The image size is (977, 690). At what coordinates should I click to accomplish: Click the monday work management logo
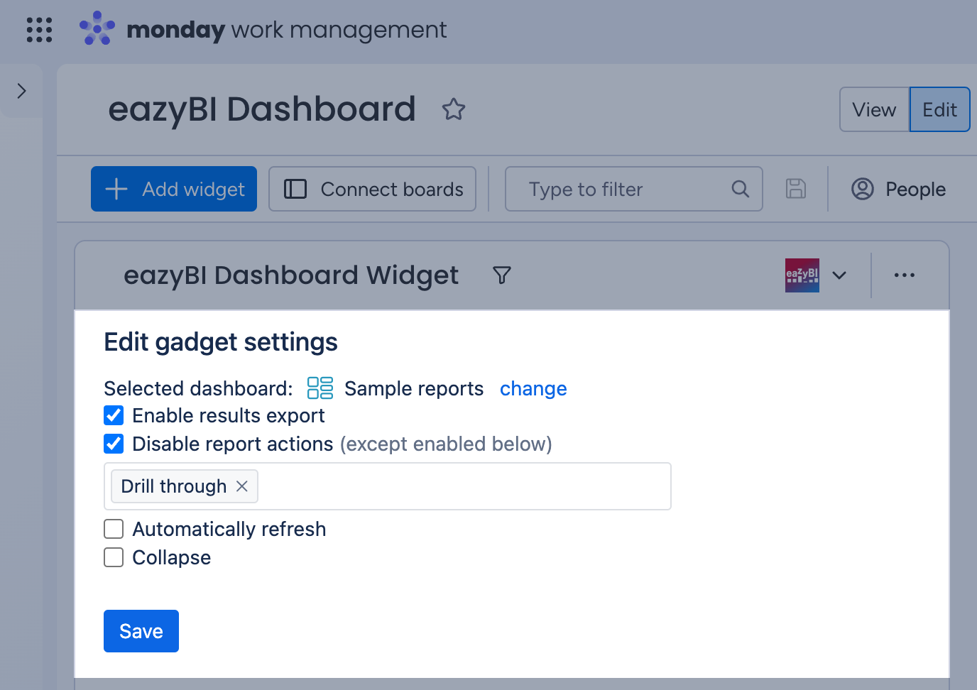(x=263, y=29)
